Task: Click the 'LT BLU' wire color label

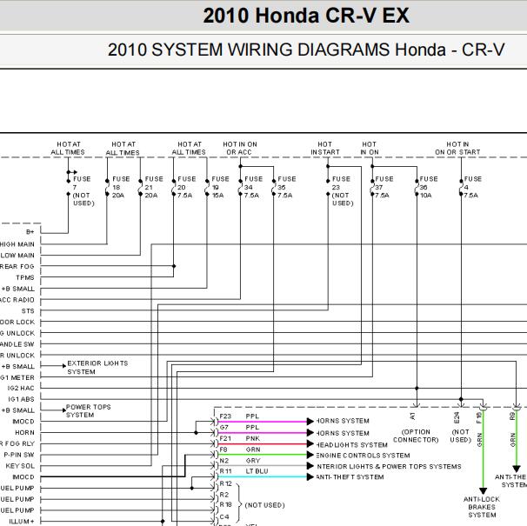Action: pos(257,471)
